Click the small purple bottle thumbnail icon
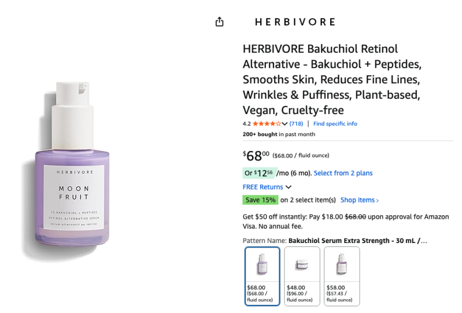 [263, 264]
